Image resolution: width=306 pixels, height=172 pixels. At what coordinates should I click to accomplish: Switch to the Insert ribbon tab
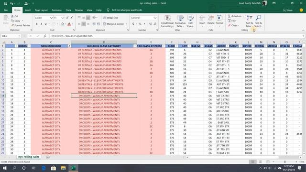pyautogui.click(x=28, y=10)
